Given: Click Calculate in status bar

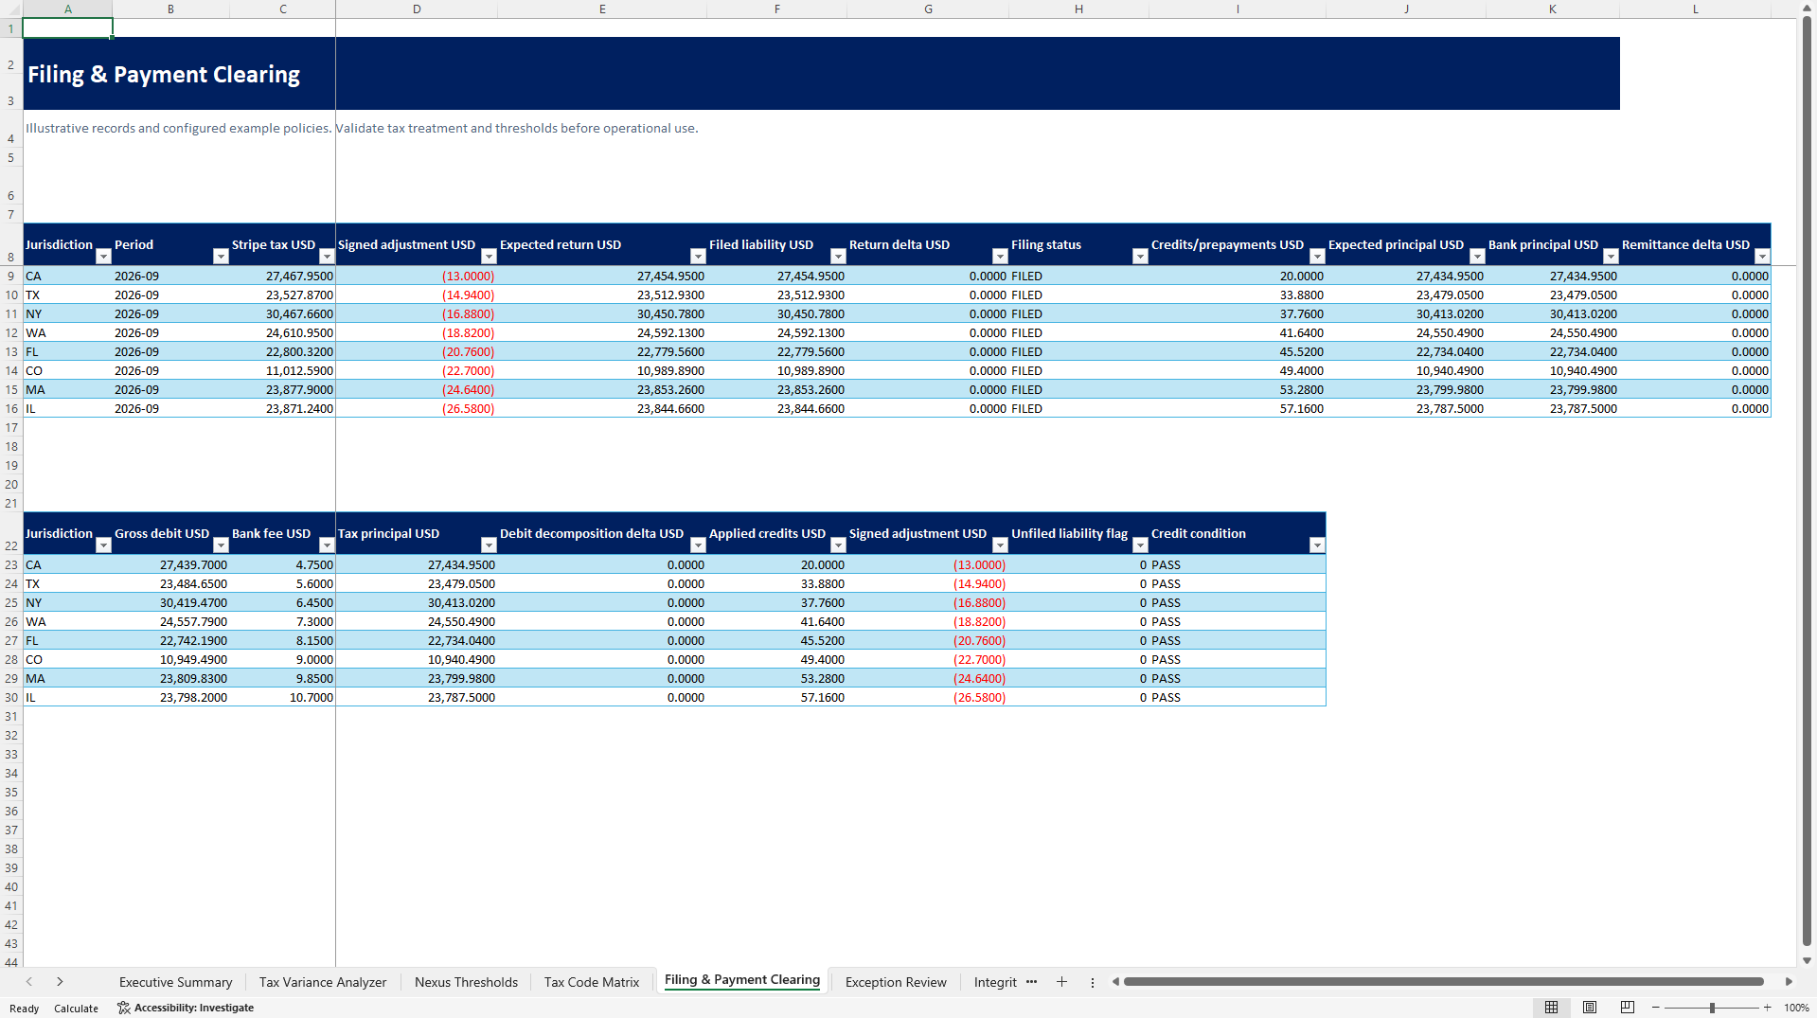Looking at the screenshot, I should tap(76, 1009).
